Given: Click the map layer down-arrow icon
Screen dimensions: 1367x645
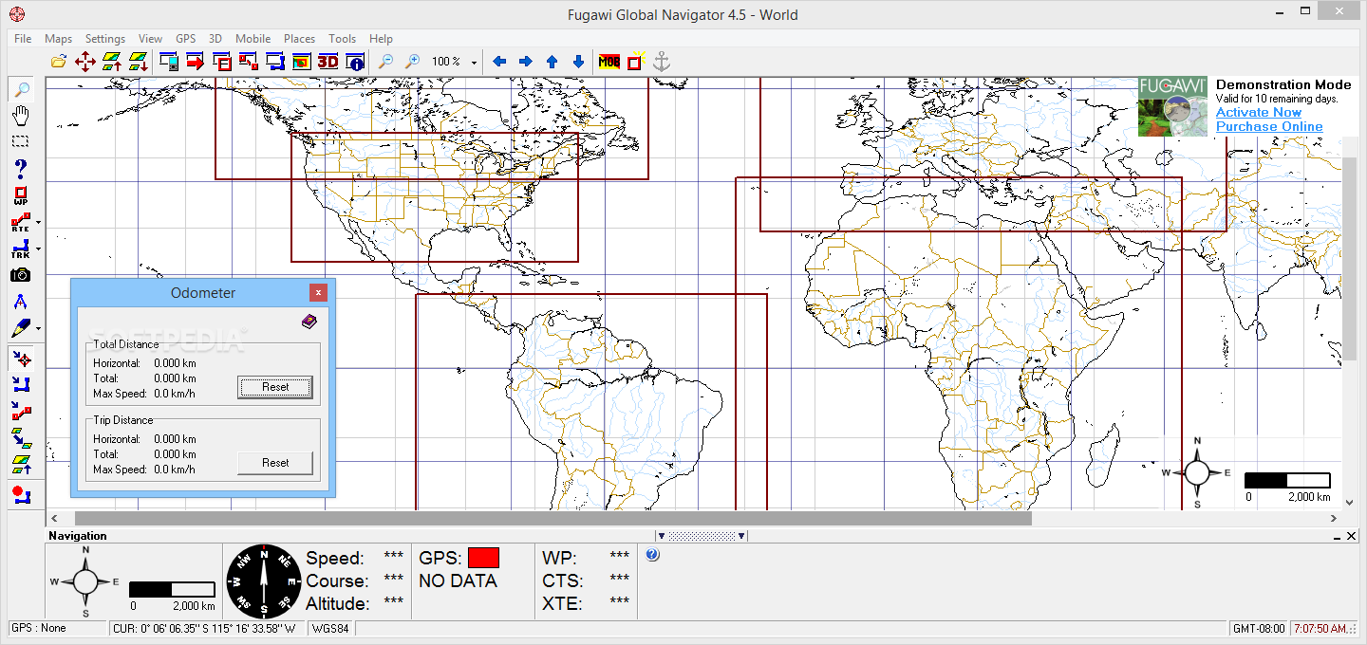Looking at the screenshot, I should (x=139, y=62).
